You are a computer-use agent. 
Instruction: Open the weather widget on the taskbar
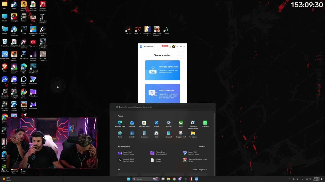7,179
